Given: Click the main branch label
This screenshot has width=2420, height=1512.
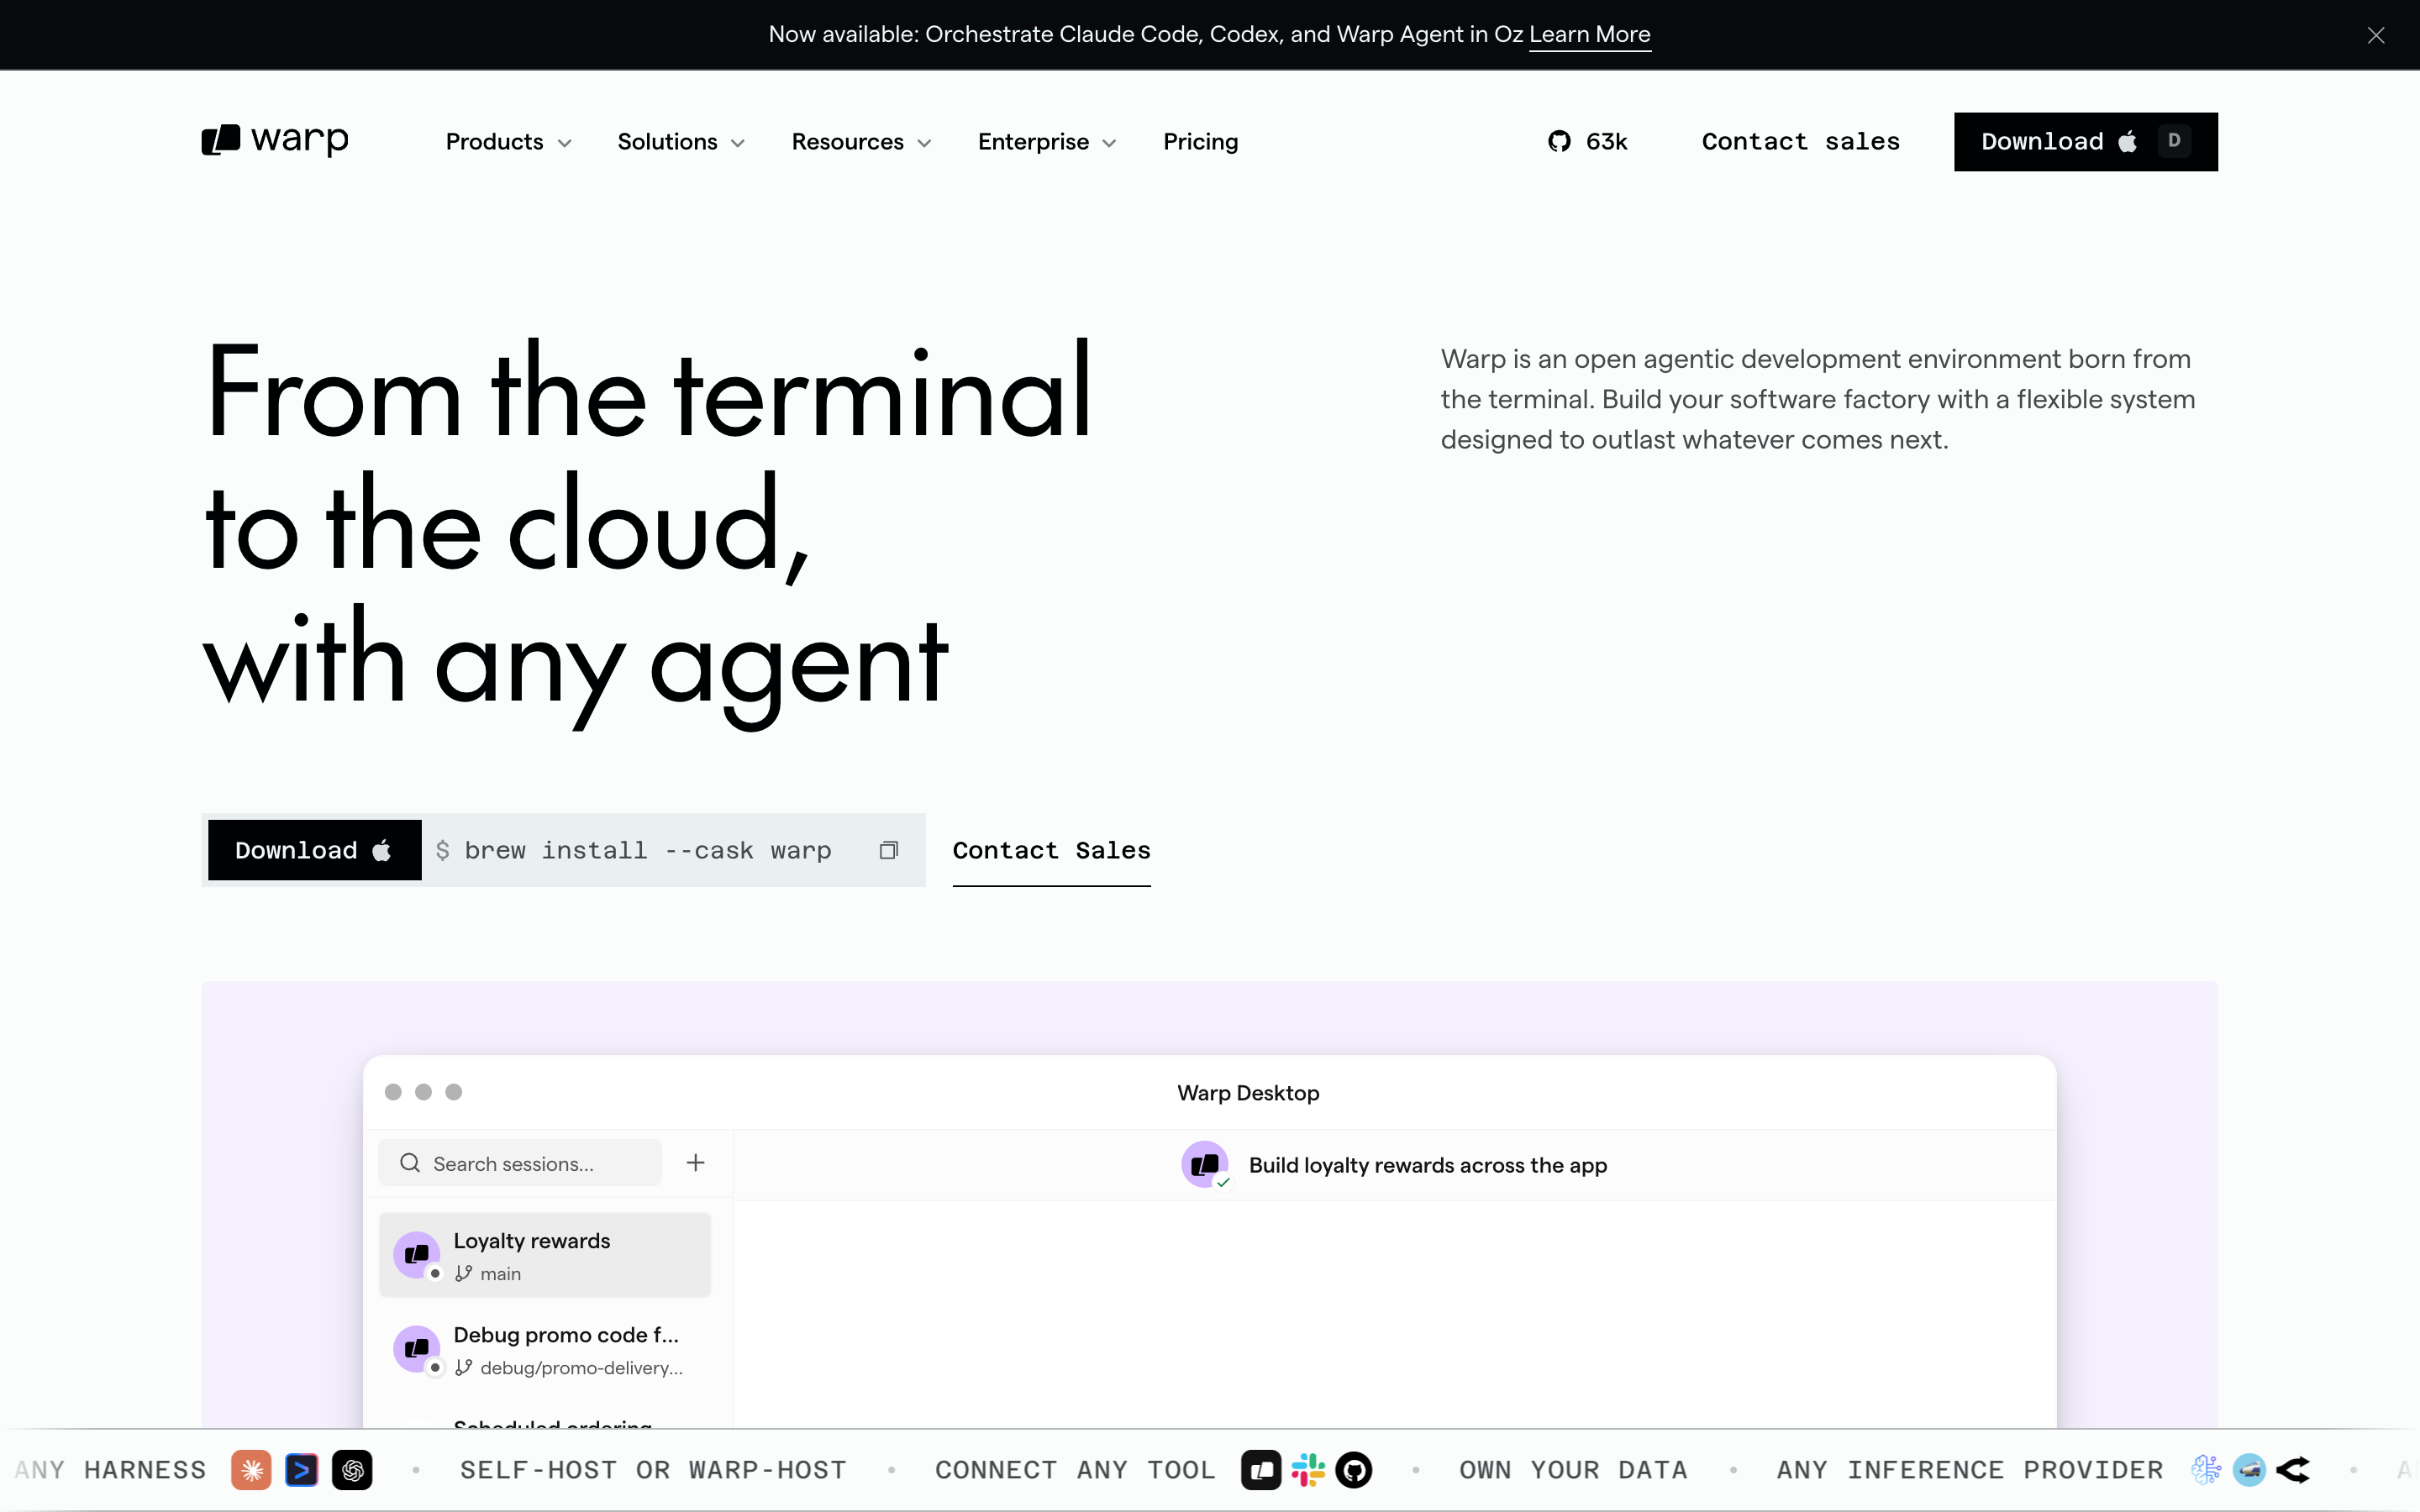Looking at the screenshot, I should (500, 1274).
